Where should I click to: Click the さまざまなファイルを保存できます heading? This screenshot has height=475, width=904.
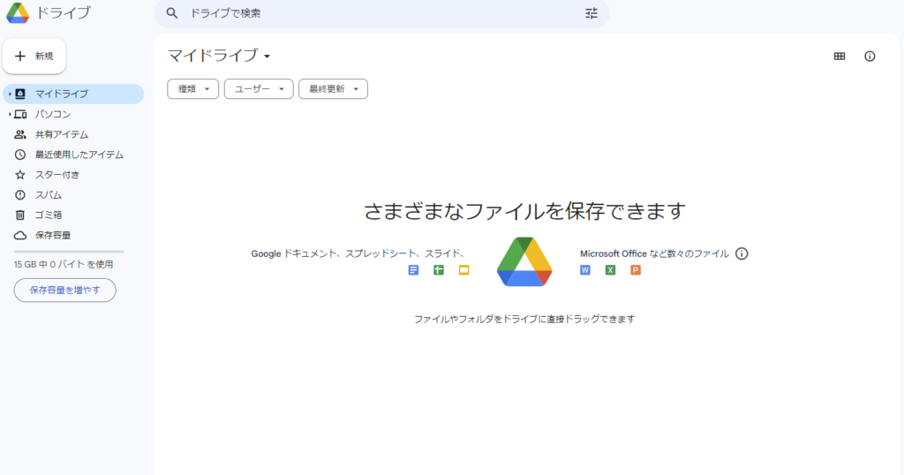(x=524, y=211)
